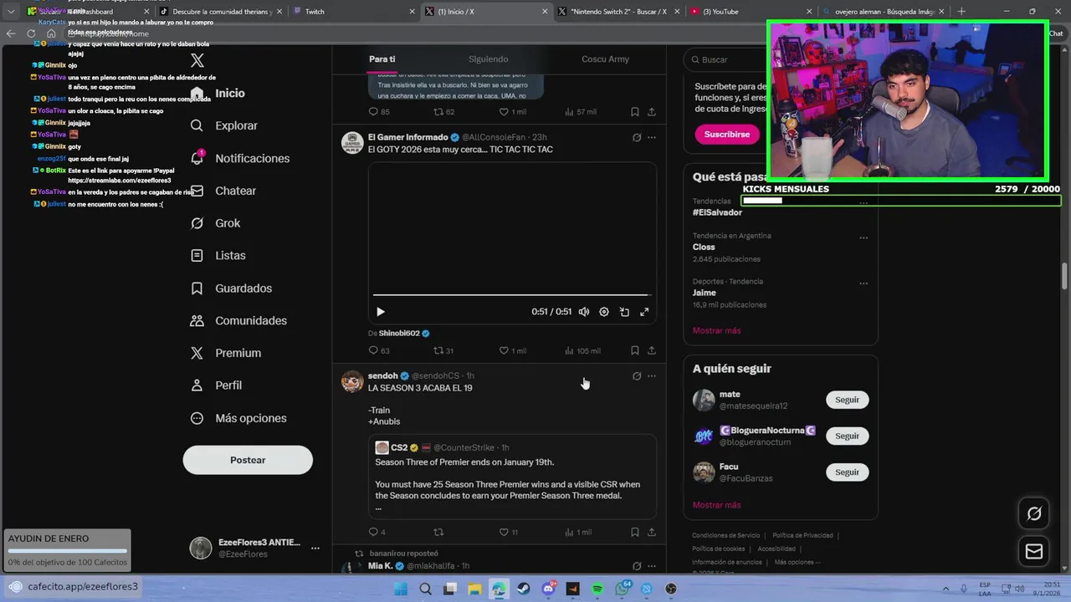Open more options for Jaime trend

[x=863, y=283]
